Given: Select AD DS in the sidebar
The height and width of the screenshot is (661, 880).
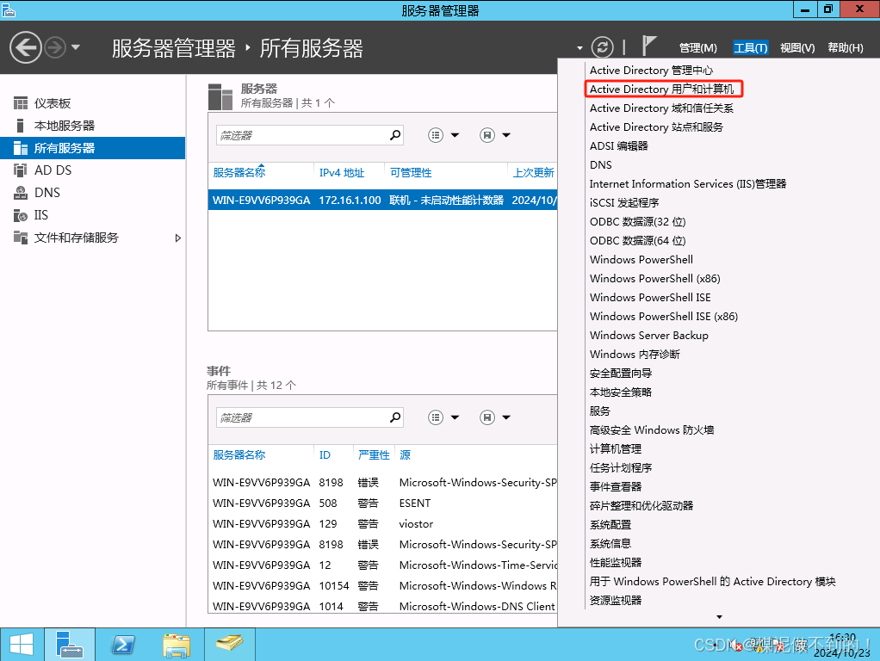Looking at the screenshot, I should click(x=93, y=170).
